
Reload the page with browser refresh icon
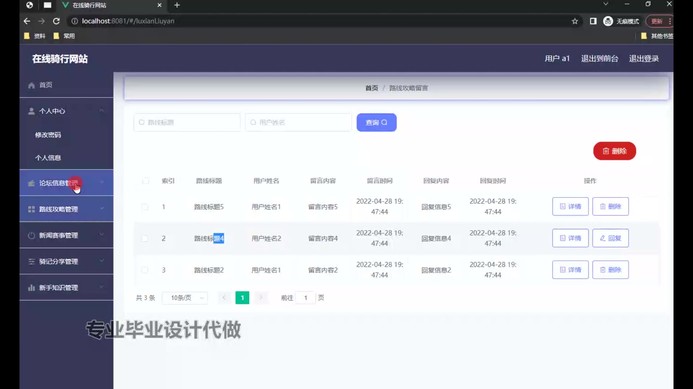56,21
